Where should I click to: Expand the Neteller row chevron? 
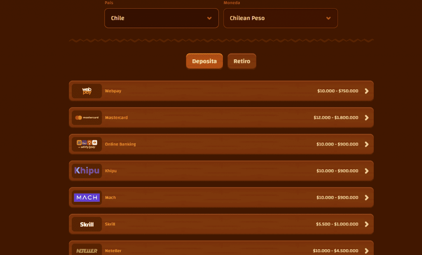tap(366, 250)
